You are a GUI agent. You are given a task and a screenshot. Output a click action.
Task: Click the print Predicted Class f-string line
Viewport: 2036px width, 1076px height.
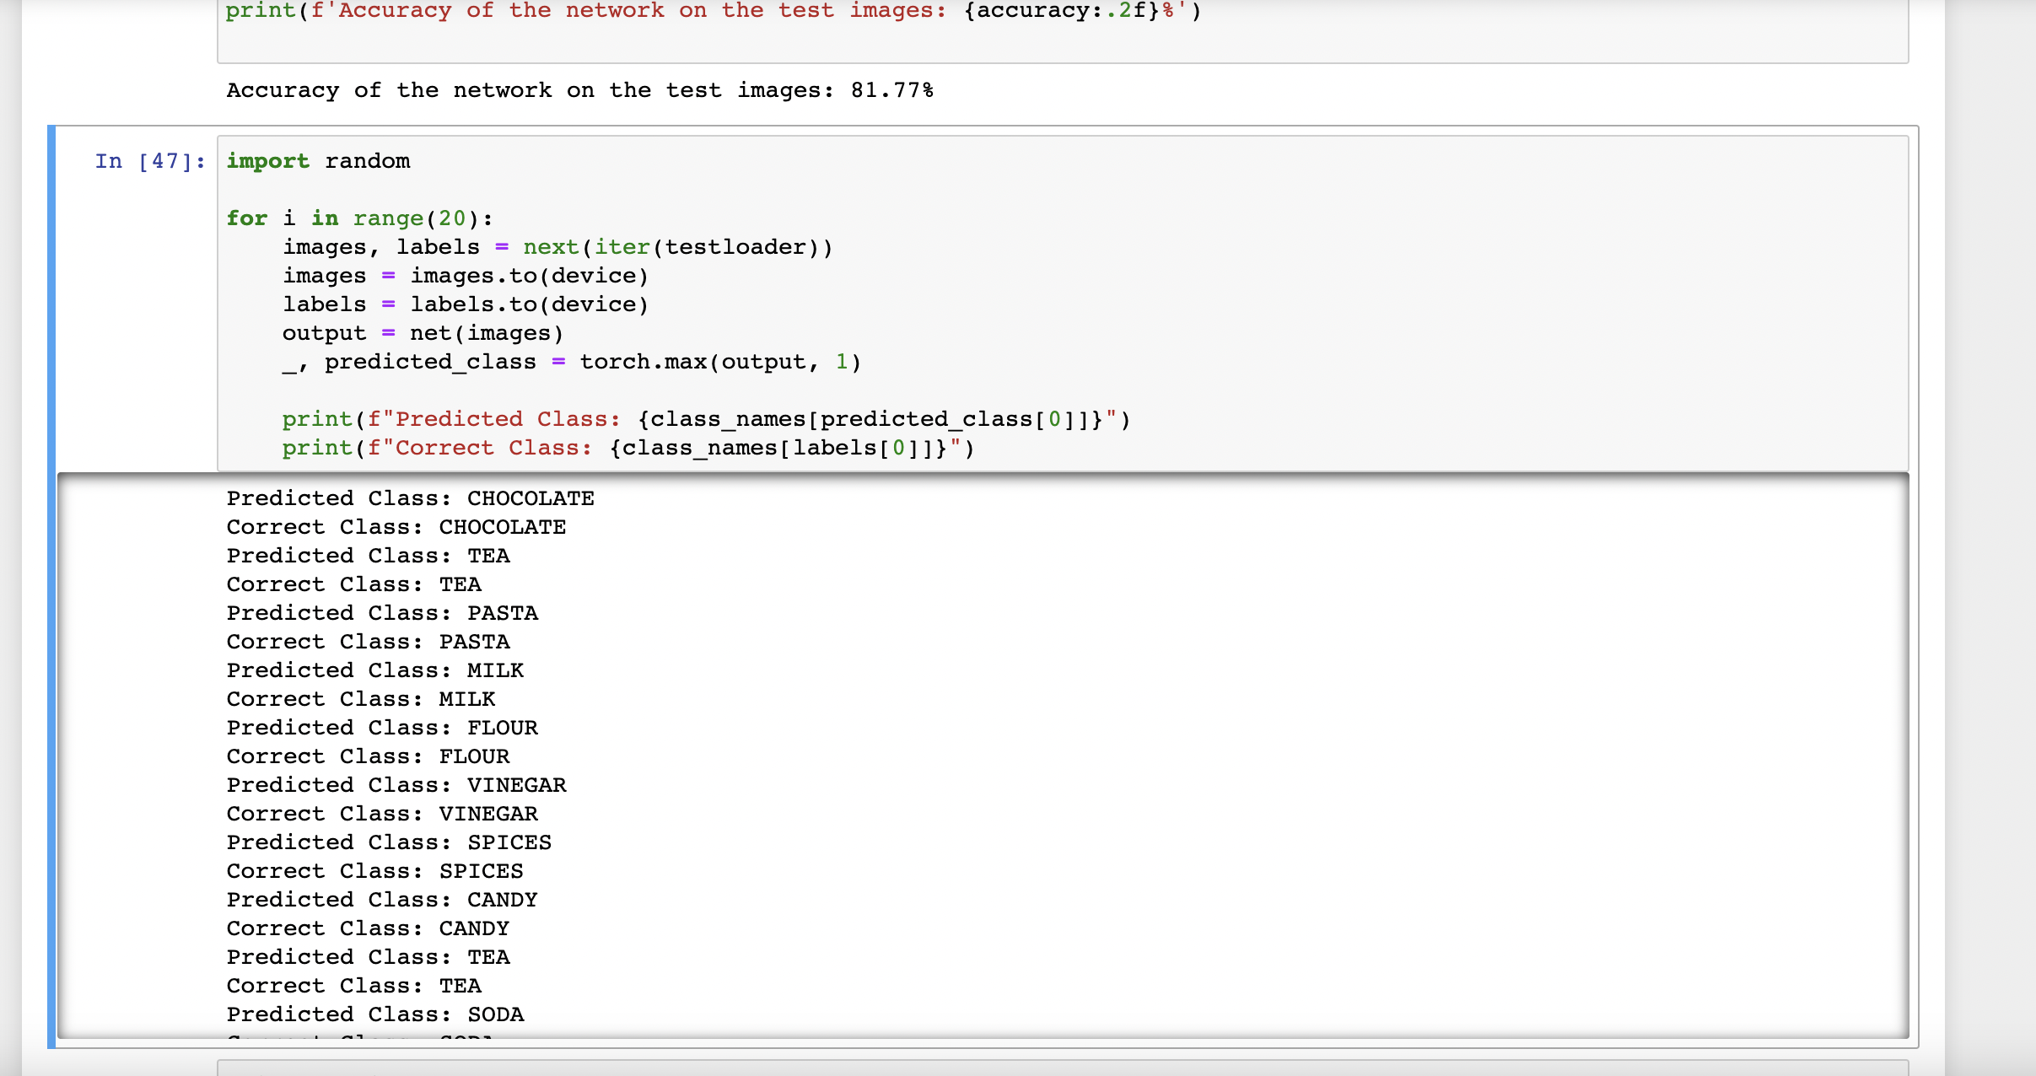click(705, 419)
